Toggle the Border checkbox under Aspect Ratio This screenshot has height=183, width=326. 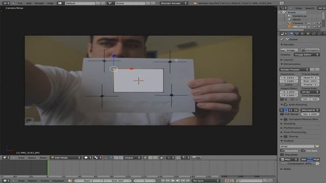(x=282, y=100)
